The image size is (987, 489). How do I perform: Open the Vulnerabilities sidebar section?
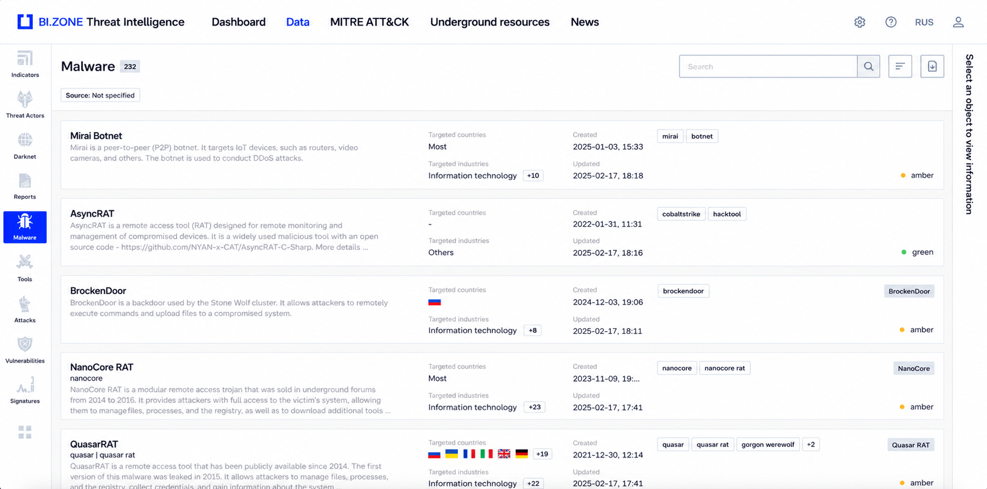25,350
